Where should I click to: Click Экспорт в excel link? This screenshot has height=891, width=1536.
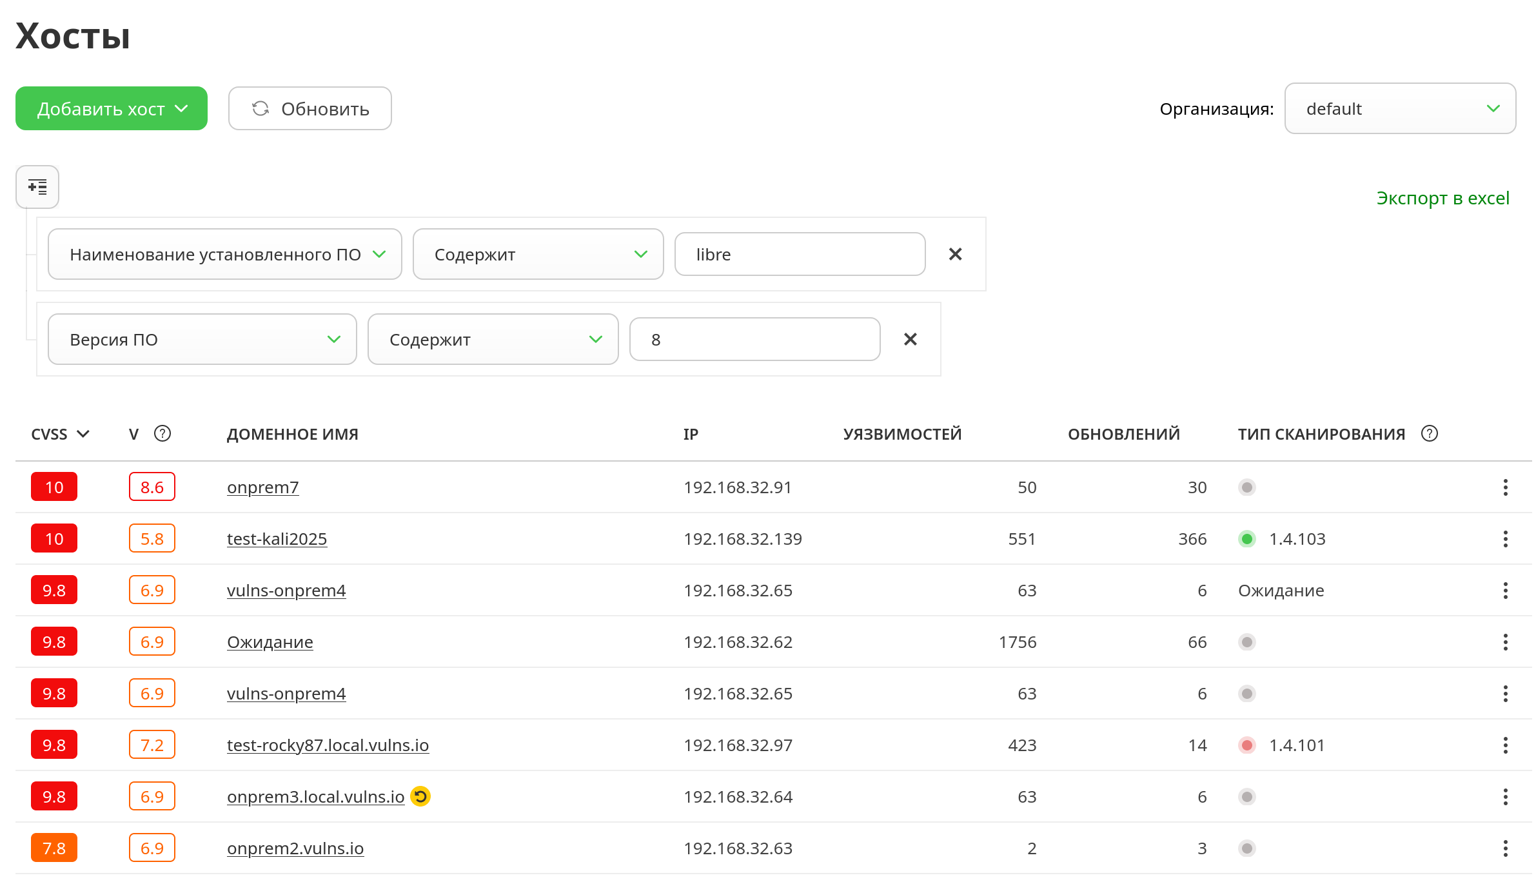coord(1442,198)
